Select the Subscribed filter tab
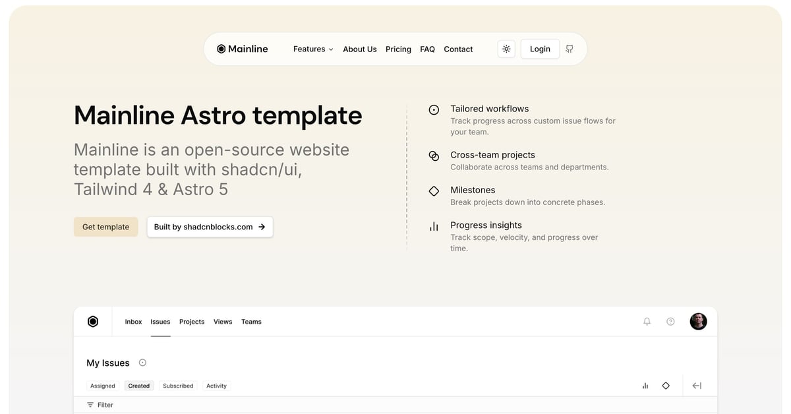Viewport: 791px width, 414px height. [178, 386]
